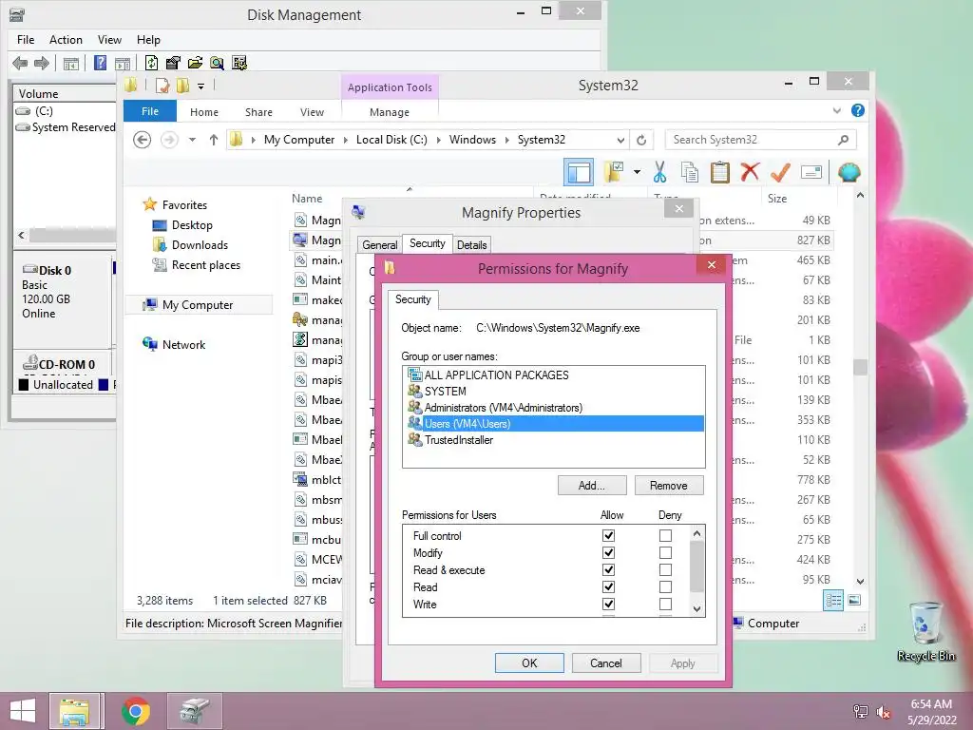Click the teal shell icon in System32 toolbar
973x730 pixels.
tap(849, 172)
